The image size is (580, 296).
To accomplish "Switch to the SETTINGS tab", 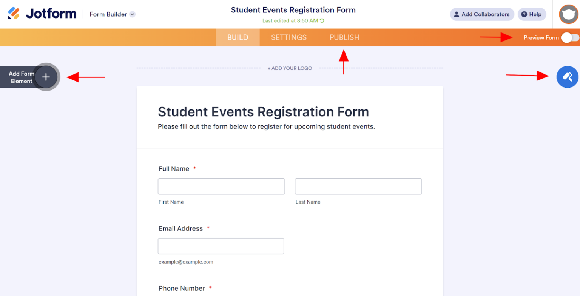I will pyautogui.click(x=288, y=37).
